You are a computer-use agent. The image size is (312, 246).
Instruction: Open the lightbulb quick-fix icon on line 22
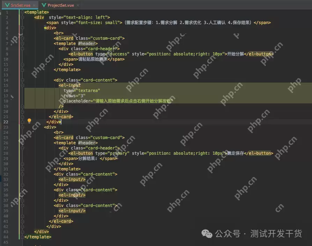(x=29, y=121)
